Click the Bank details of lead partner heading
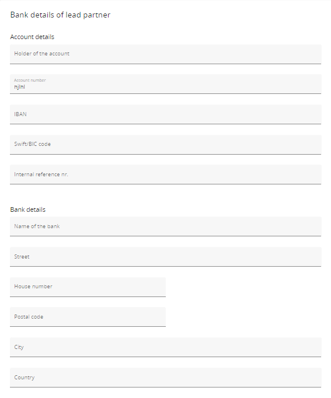 coord(60,15)
